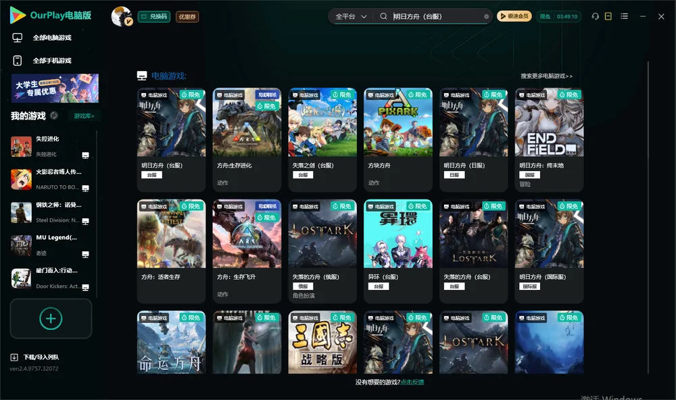
Task: Click the 点击反馈 feedback link
Action: pyautogui.click(x=412, y=382)
